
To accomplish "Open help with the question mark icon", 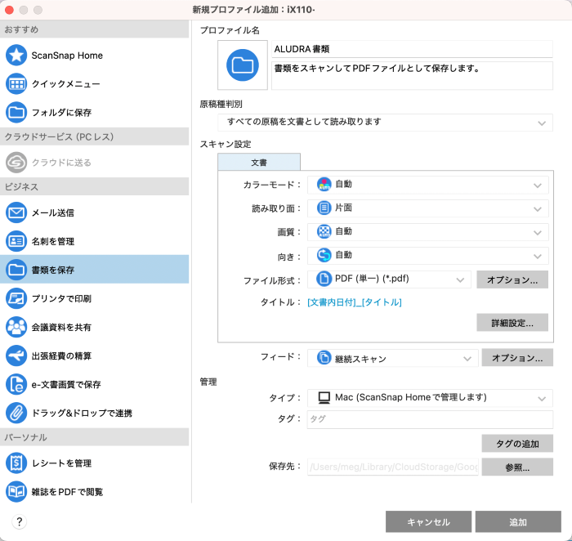I will point(20,521).
